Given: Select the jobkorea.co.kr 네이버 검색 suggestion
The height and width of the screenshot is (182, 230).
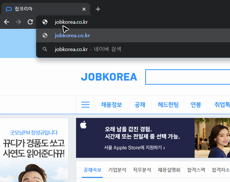Looking at the screenshot, I should pos(133,49).
